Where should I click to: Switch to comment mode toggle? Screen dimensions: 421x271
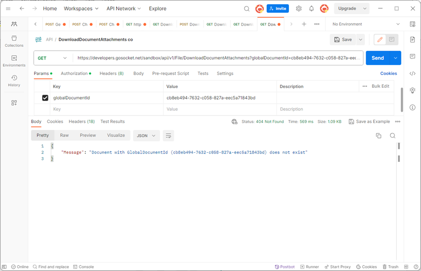pos(392,40)
